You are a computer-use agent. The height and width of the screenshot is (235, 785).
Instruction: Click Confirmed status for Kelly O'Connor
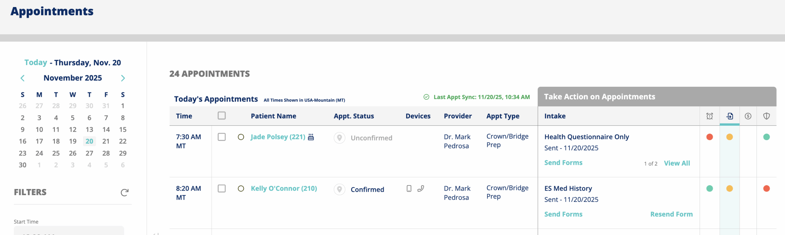pos(367,190)
